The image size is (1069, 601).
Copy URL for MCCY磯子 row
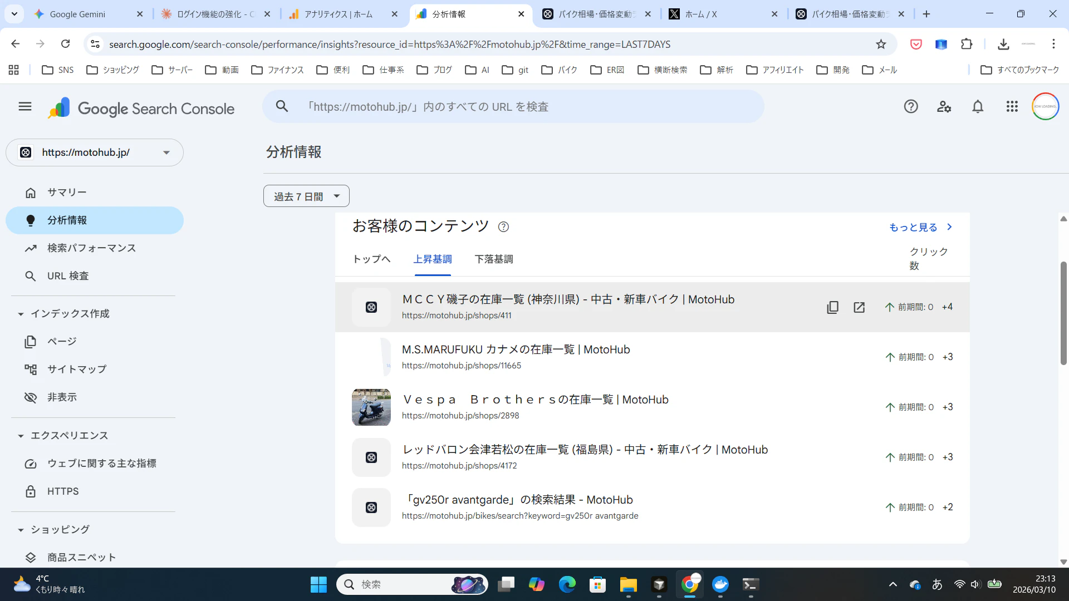tap(832, 307)
